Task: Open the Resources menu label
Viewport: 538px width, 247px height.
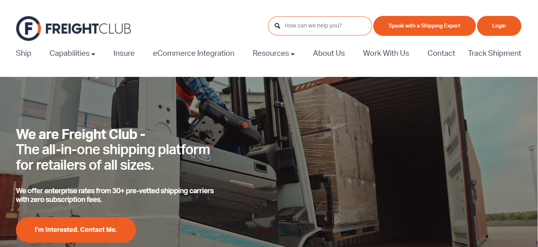Action: (x=271, y=53)
